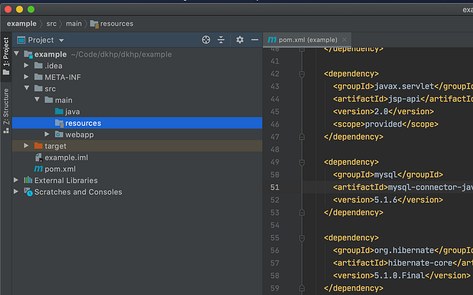Open the Project view dropdown
The image size is (473, 295).
pos(61,41)
